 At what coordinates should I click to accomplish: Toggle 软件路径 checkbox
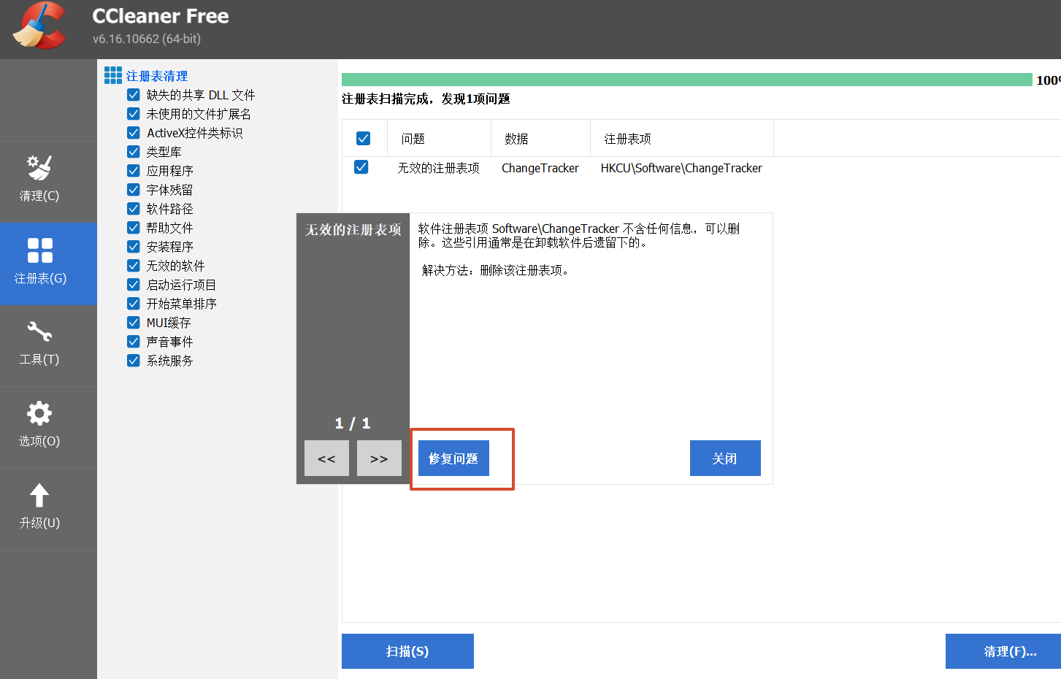point(134,209)
